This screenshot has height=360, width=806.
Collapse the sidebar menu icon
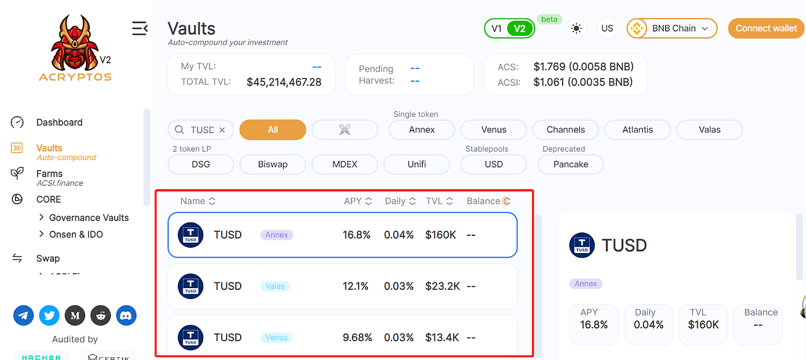(139, 28)
